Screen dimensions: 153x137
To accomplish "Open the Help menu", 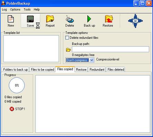I will [x=37, y=9].
